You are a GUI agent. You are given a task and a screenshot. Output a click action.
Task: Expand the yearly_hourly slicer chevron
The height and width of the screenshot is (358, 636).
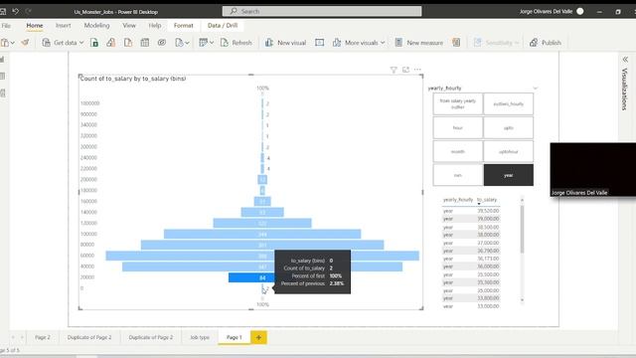535,89
